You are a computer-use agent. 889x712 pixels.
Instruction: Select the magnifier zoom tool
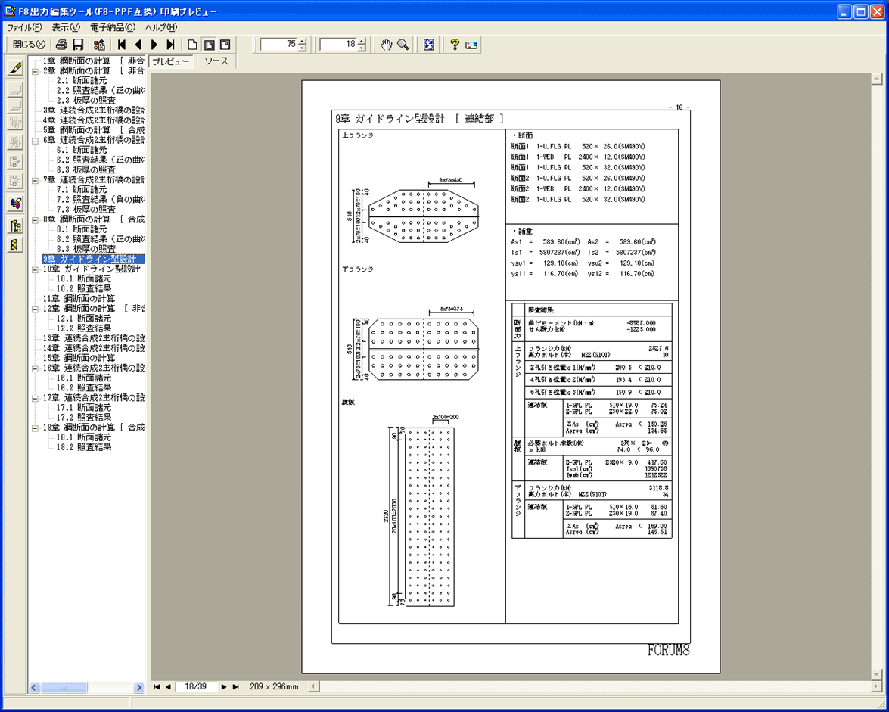(x=403, y=45)
